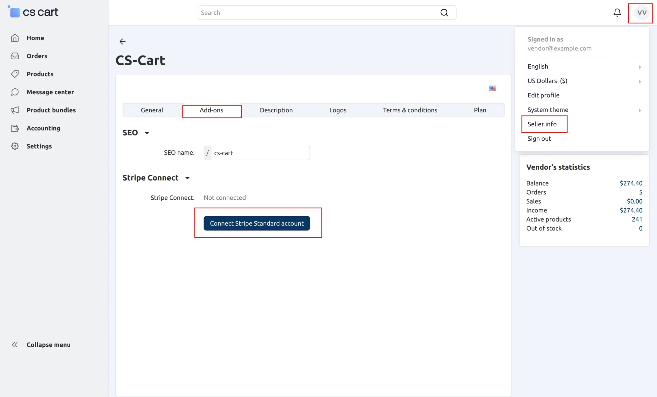Open the Accounting wallet icon
657x397 pixels.
click(x=15, y=128)
